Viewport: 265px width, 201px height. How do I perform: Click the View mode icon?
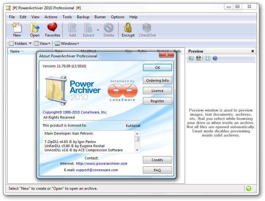(36, 43)
